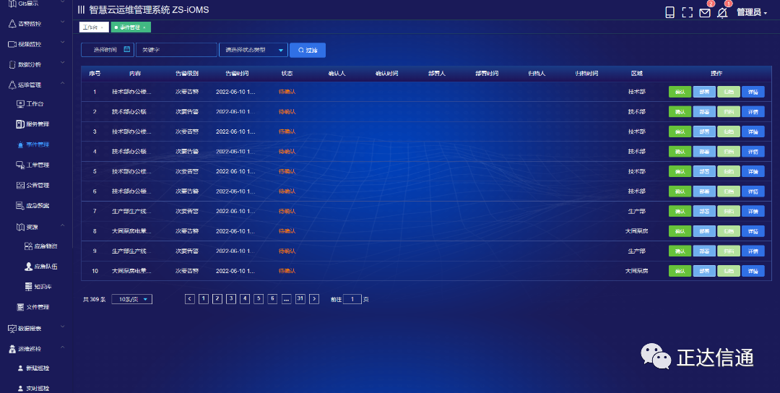The width and height of the screenshot is (780, 393).
Task: Go to page 6 in pagination
Action: 272,299
